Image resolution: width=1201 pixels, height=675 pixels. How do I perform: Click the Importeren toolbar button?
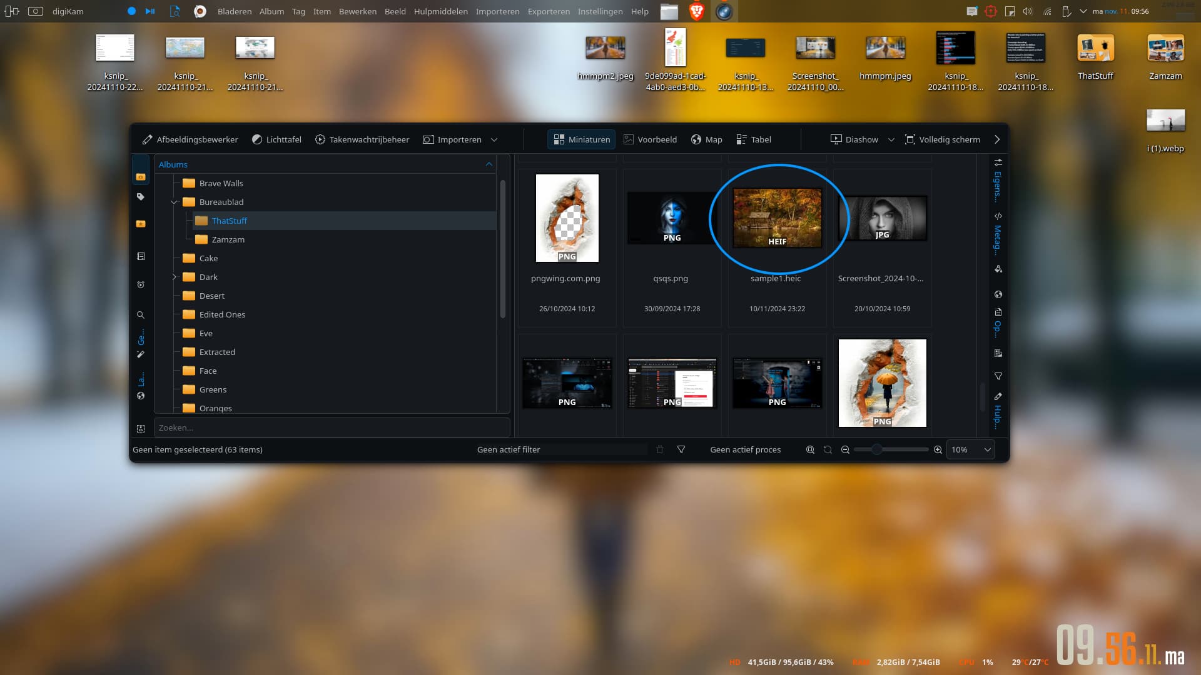tap(452, 139)
